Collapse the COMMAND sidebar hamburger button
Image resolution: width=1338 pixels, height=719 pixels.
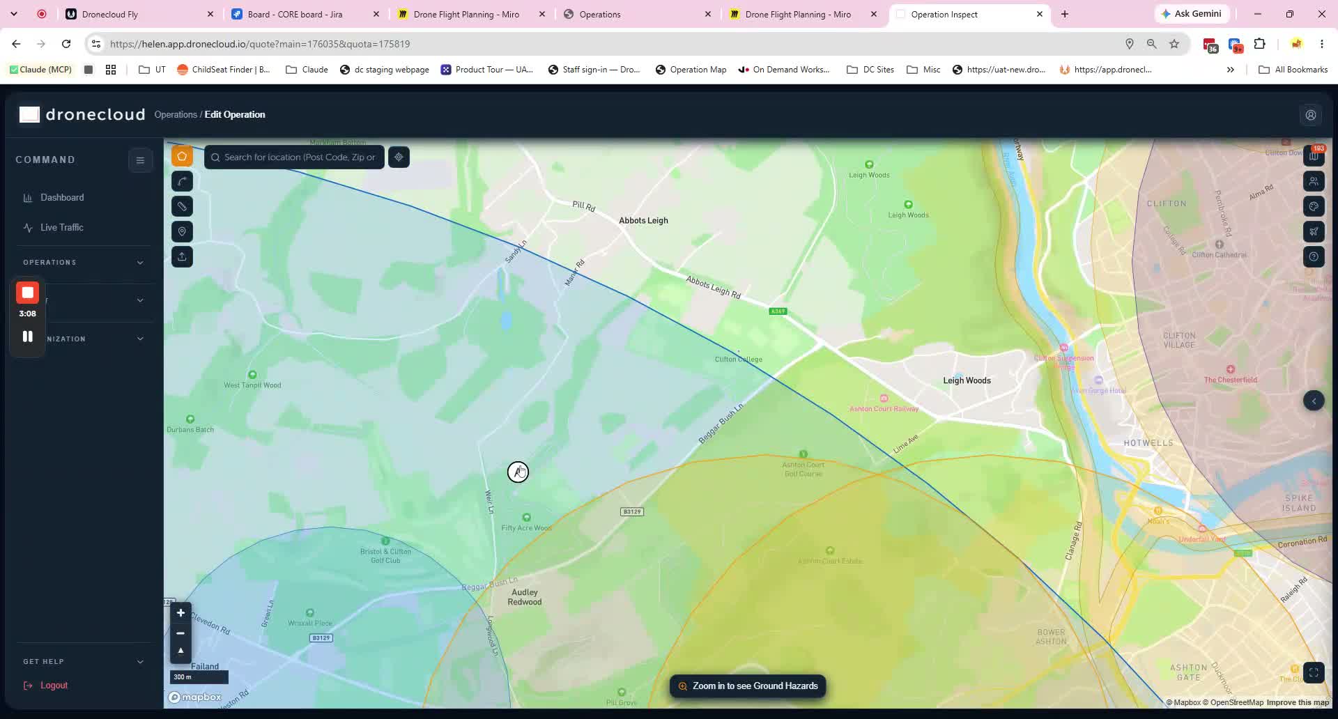pyautogui.click(x=140, y=160)
